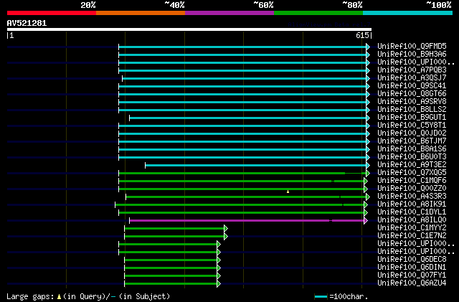459x302 pixels.
Task: Open the UniRef100_B9H3A6 hit label
Action: click(x=412, y=55)
